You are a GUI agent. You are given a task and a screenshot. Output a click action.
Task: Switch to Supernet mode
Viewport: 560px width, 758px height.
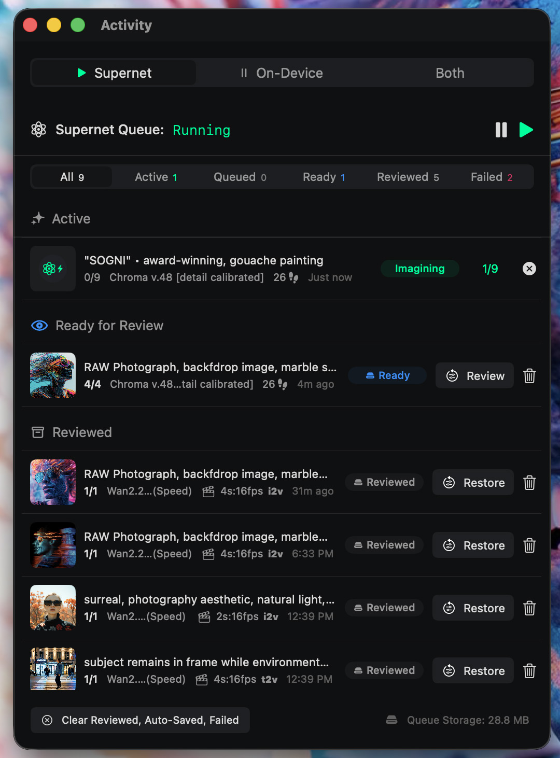point(114,73)
